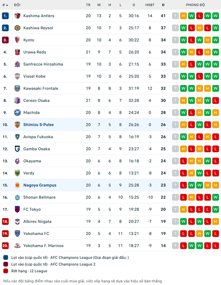Open the Urawa Reds crest icon
The width and height of the screenshot is (221, 285).
click(17, 52)
